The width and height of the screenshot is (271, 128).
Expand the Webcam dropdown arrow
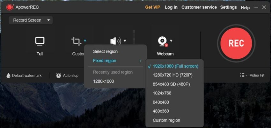click(171, 41)
